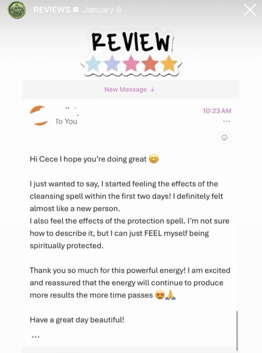Tap the verified badge beside REVIEWS

click(76, 10)
